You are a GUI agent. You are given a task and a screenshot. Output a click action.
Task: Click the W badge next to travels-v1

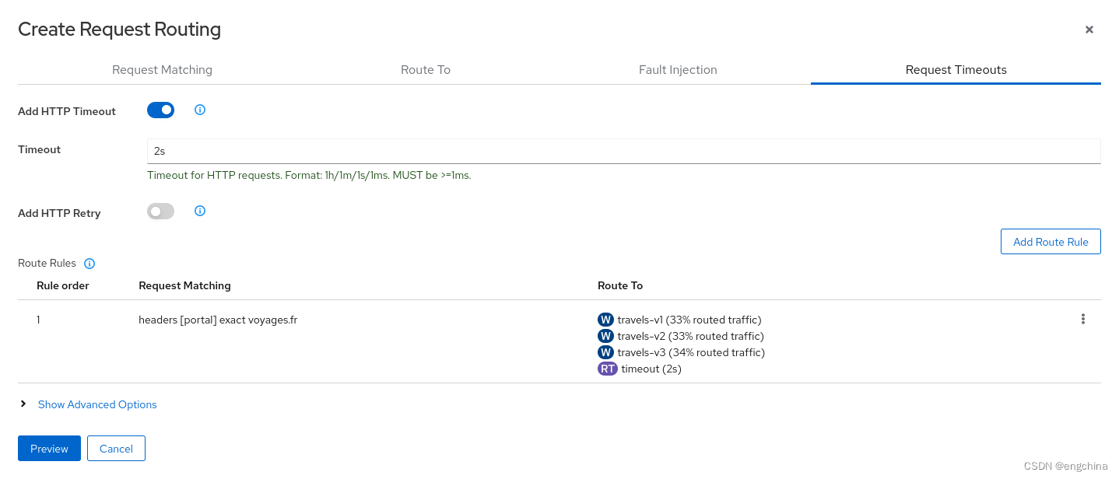tap(605, 320)
